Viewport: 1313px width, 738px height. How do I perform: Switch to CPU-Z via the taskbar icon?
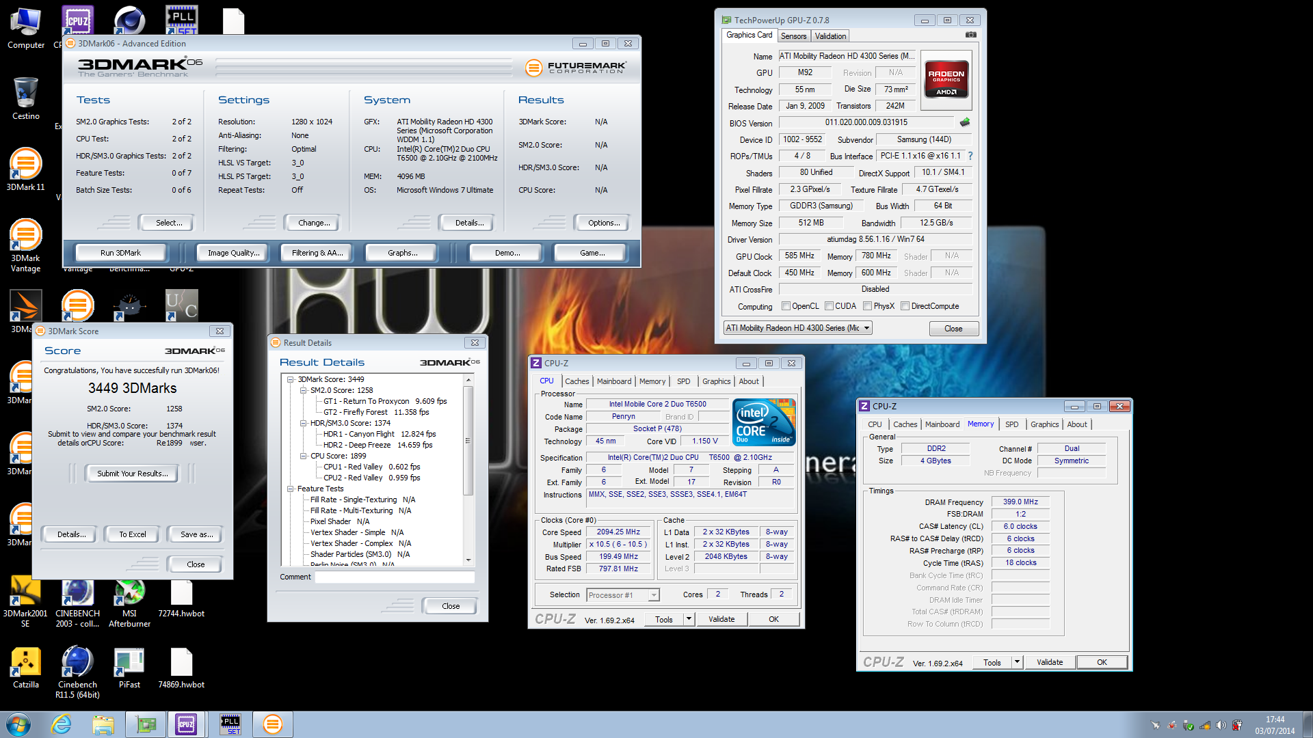[186, 724]
